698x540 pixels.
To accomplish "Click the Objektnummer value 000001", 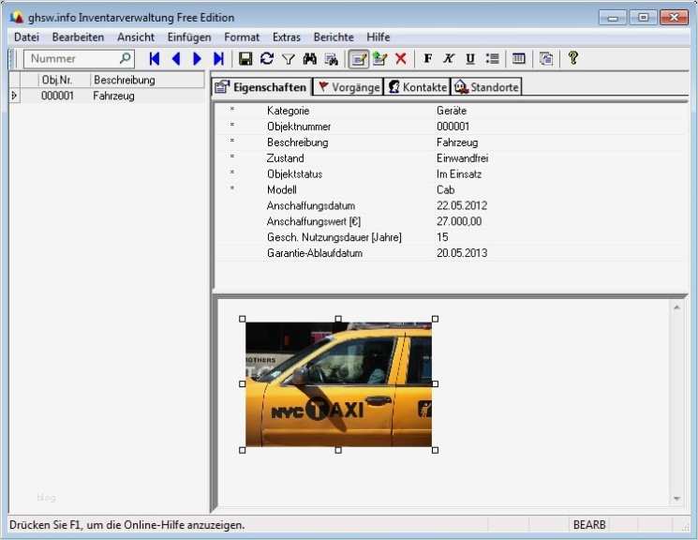I will pyautogui.click(x=453, y=127).
